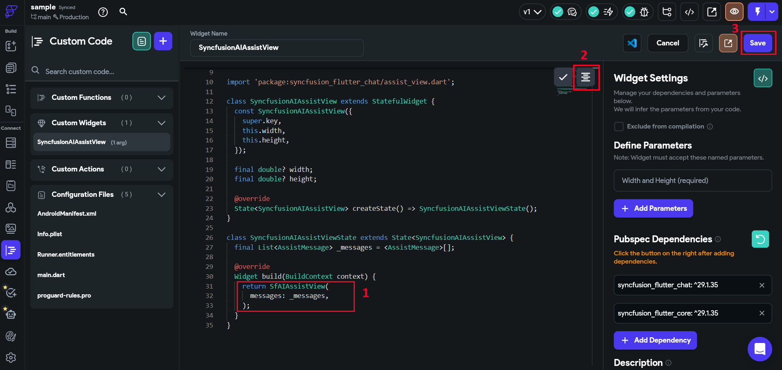Click the syncfusion_flutter_chat dependency refresh button
Screen dimensions: 782x370
[760, 239]
